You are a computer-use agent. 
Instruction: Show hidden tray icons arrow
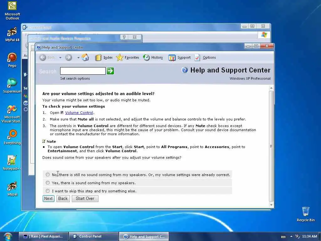tap(291, 236)
